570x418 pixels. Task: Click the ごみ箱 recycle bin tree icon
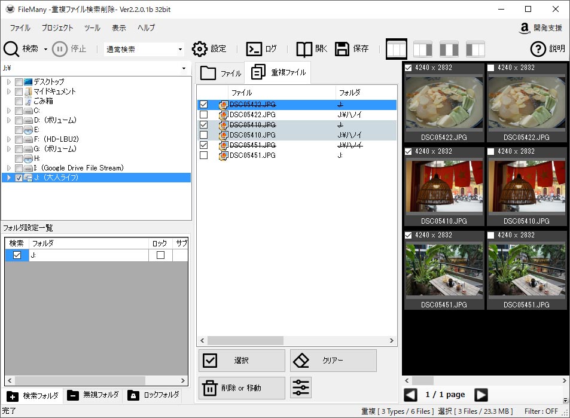pyautogui.click(x=28, y=101)
